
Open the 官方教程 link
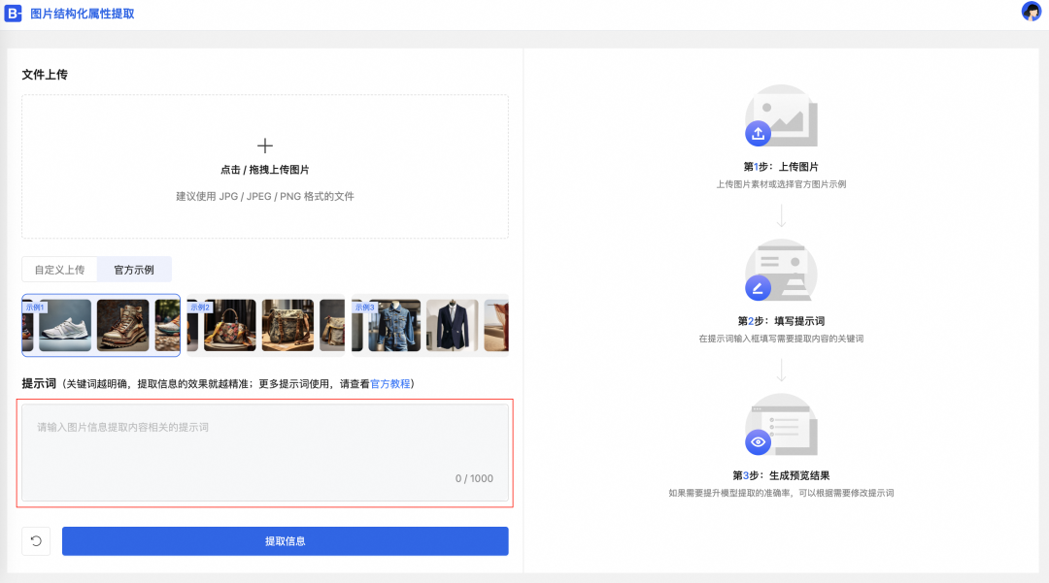(390, 384)
